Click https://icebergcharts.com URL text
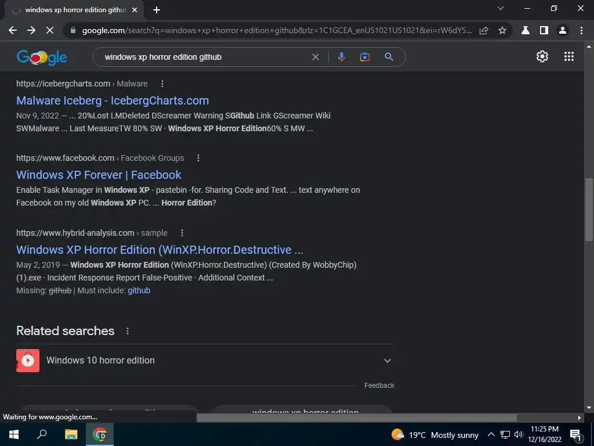This screenshot has height=446, width=594. point(63,84)
